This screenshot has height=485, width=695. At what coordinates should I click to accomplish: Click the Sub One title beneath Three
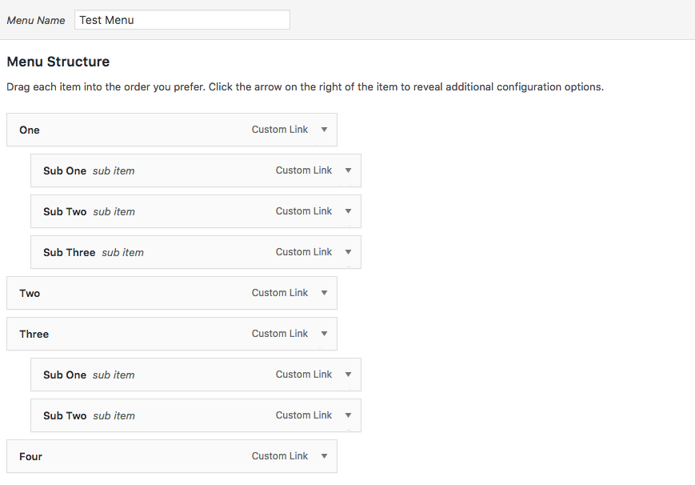(x=65, y=375)
